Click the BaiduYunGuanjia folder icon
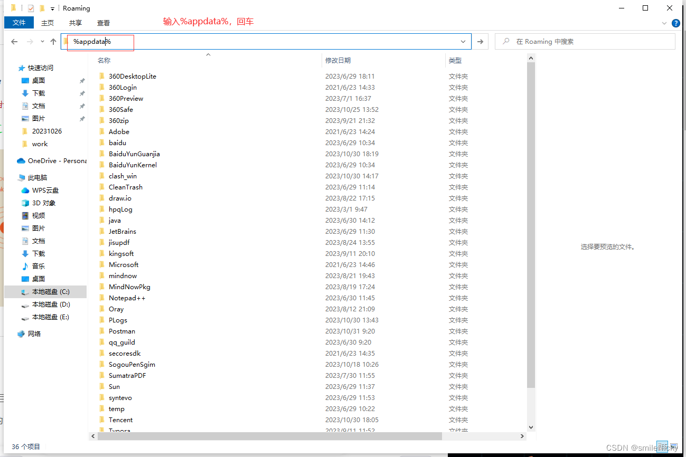The height and width of the screenshot is (457, 686). tap(102, 154)
